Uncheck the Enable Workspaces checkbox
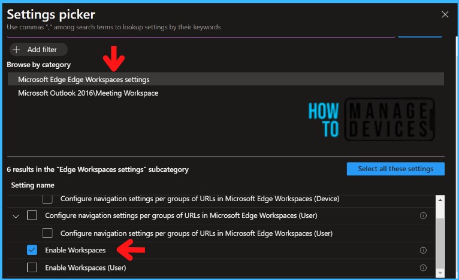 [x=32, y=250]
